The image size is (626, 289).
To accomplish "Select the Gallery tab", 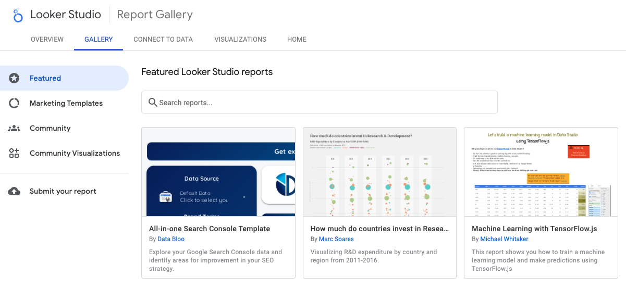I will [x=99, y=40].
